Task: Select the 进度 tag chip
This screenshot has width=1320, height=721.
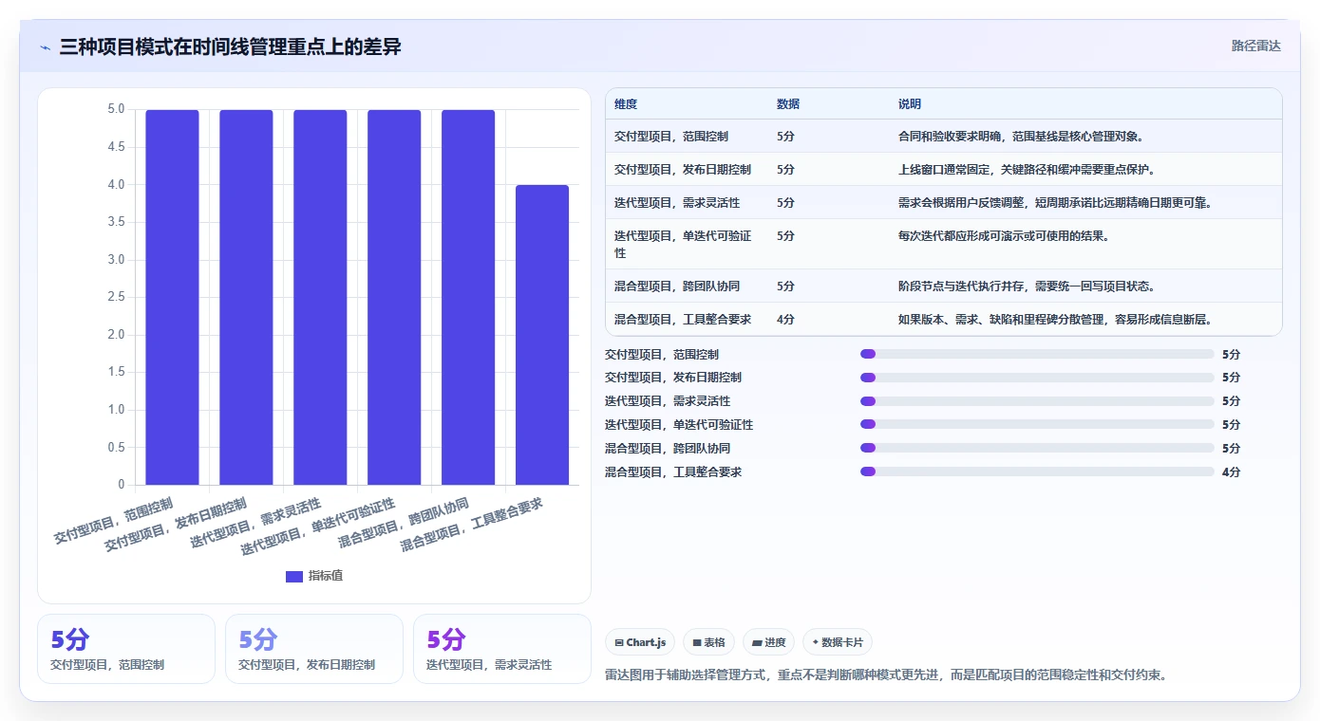Action: 768,642
